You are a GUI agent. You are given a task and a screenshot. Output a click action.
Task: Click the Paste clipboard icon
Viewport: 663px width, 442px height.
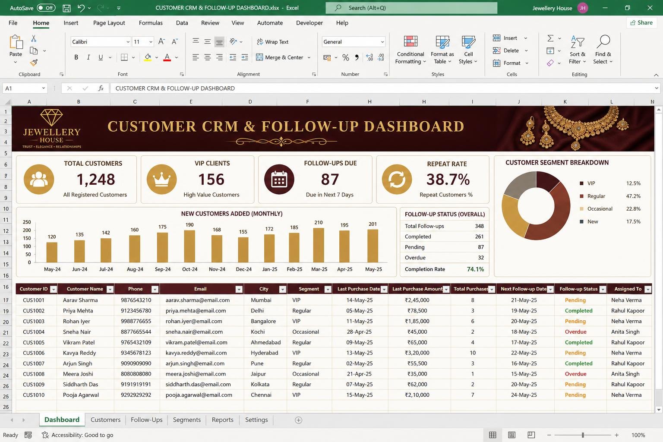[x=16, y=42]
